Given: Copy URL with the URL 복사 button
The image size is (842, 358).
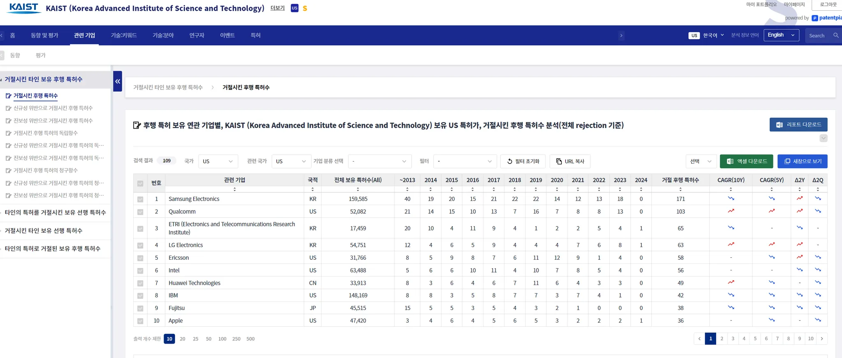Looking at the screenshot, I should (x=570, y=161).
